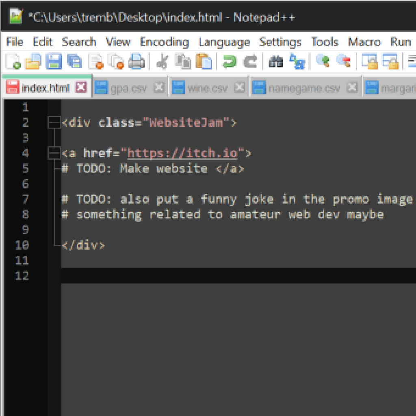Select line number 7 in the gutter

pyautogui.click(x=25, y=199)
